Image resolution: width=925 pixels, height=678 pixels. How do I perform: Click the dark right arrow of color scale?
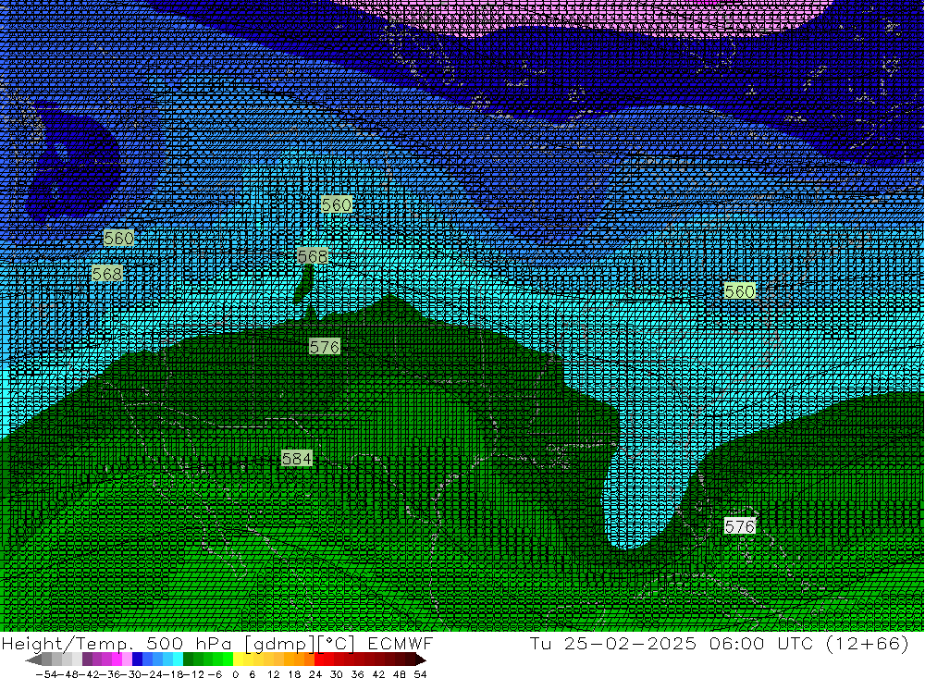click(421, 660)
